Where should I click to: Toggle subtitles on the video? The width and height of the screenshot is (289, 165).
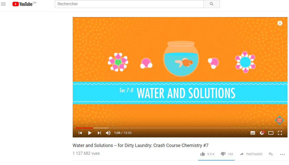point(253,133)
